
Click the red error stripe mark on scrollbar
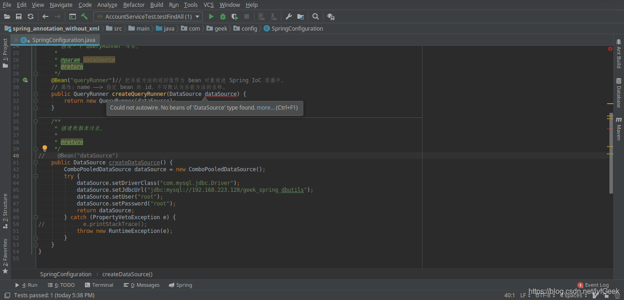610,129
